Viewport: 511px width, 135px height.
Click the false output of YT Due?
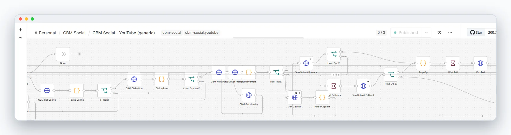coord(111,93)
